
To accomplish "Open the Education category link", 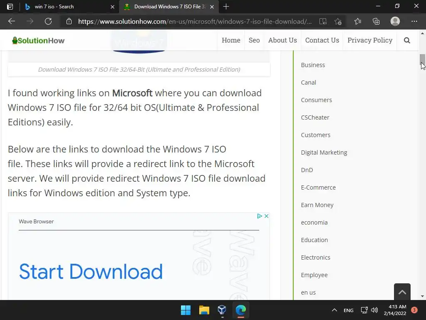I will tap(315, 240).
